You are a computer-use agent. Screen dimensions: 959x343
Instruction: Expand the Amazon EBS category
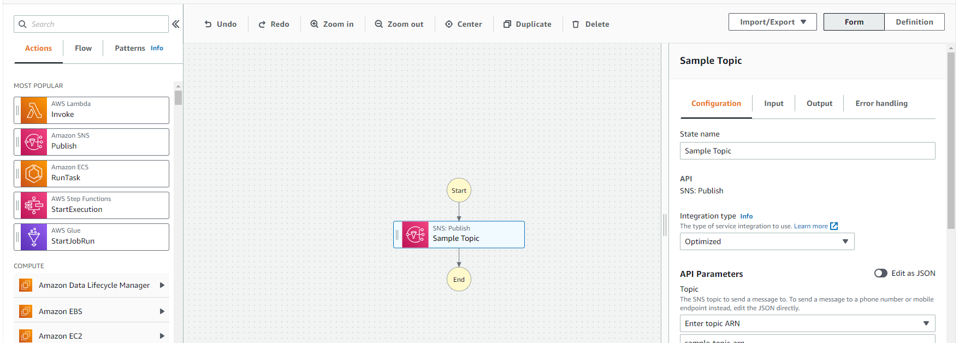(162, 311)
